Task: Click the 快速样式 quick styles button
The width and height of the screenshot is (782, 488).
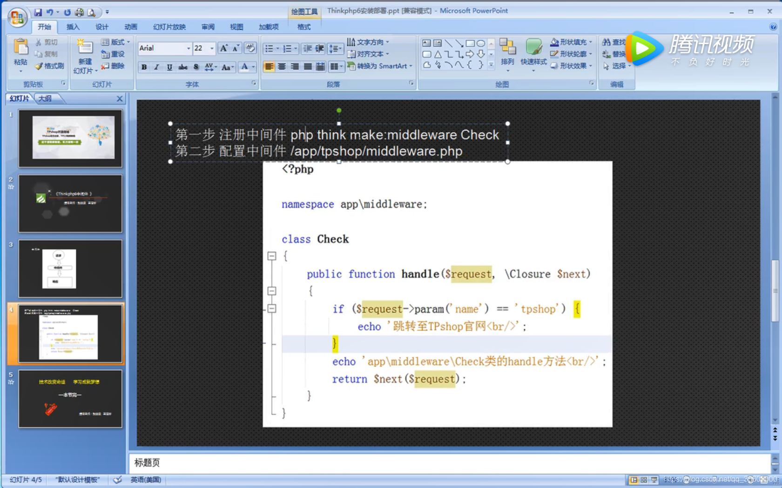Action: [x=533, y=55]
